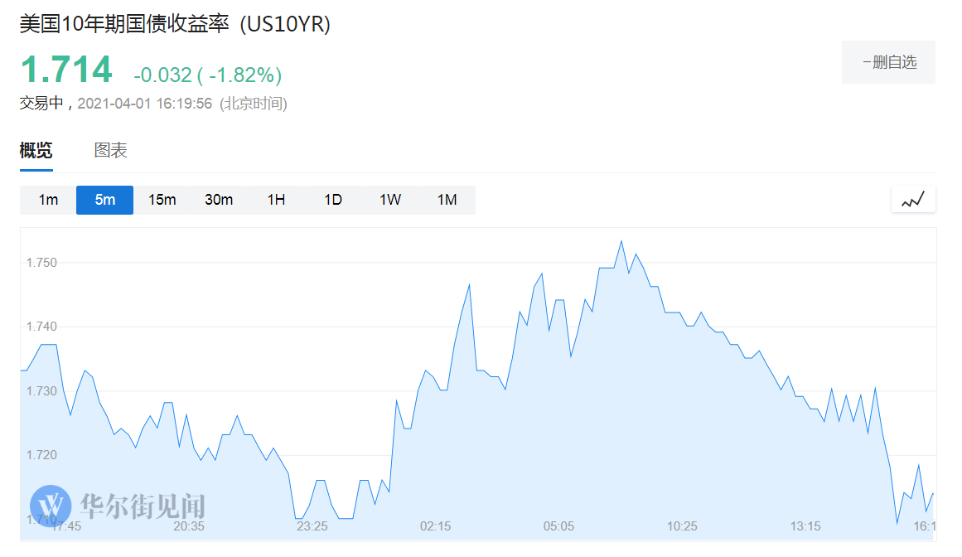Image resolution: width=962 pixels, height=557 pixels.
Task: Click the 美国10年期国债收益率 title
Action: coord(125,25)
